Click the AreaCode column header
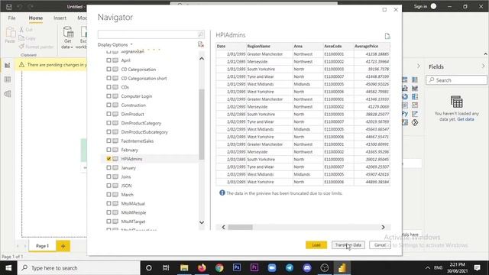Screen dimensions: 489x275 [x=338, y=46]
